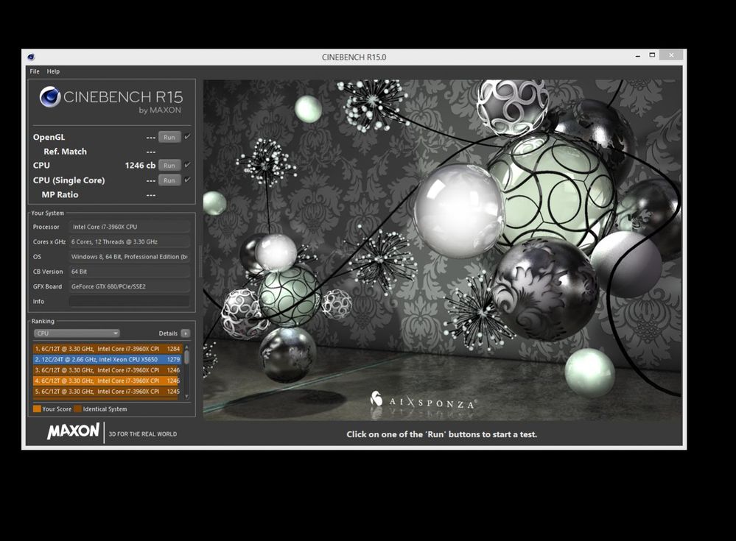
Task: Close the CINEBENCH R15.0 window
Action: point(671,55)
